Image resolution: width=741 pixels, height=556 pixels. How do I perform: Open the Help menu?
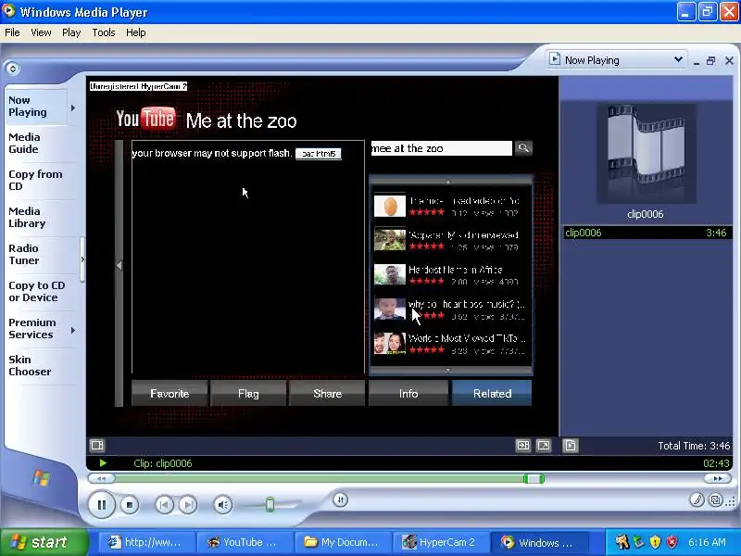[x=135, y=32]
